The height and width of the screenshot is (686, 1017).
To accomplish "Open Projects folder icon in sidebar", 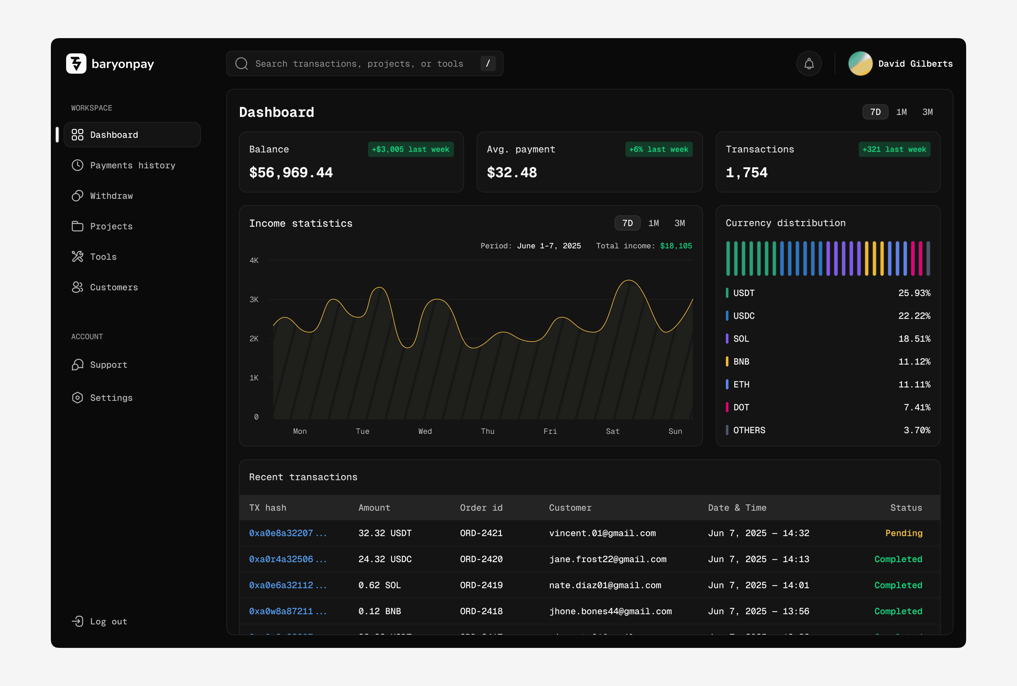I will coord(78,226).
